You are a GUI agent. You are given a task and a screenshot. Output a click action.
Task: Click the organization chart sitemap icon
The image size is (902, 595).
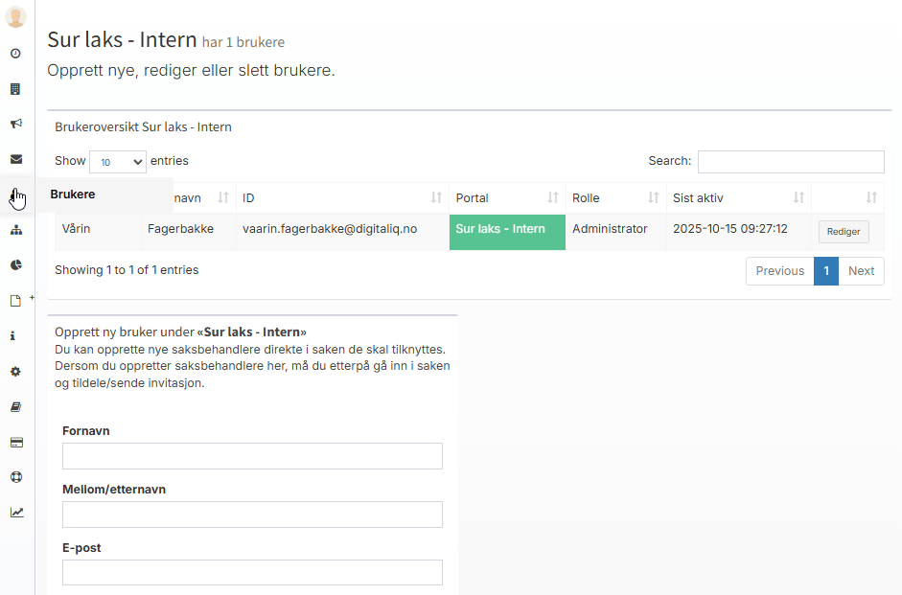pyautogui.click(x=15, y=230)
